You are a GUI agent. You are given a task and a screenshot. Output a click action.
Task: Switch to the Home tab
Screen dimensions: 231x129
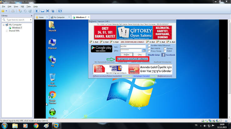[x=41, y=17]
